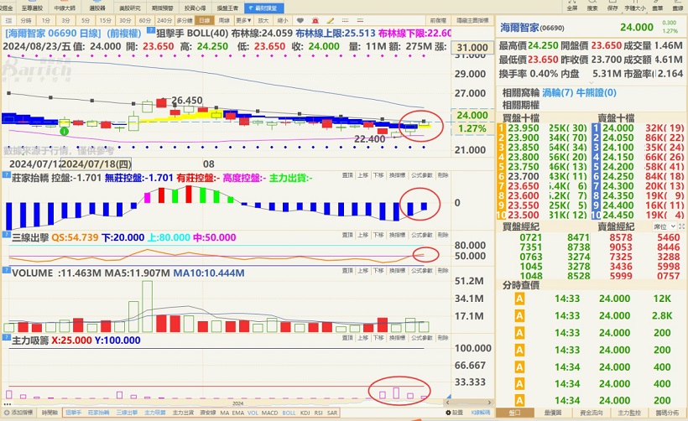
Task: Open the 更多 timeframe dropdown
Action: pyautogui.click(x=243, y=18)
